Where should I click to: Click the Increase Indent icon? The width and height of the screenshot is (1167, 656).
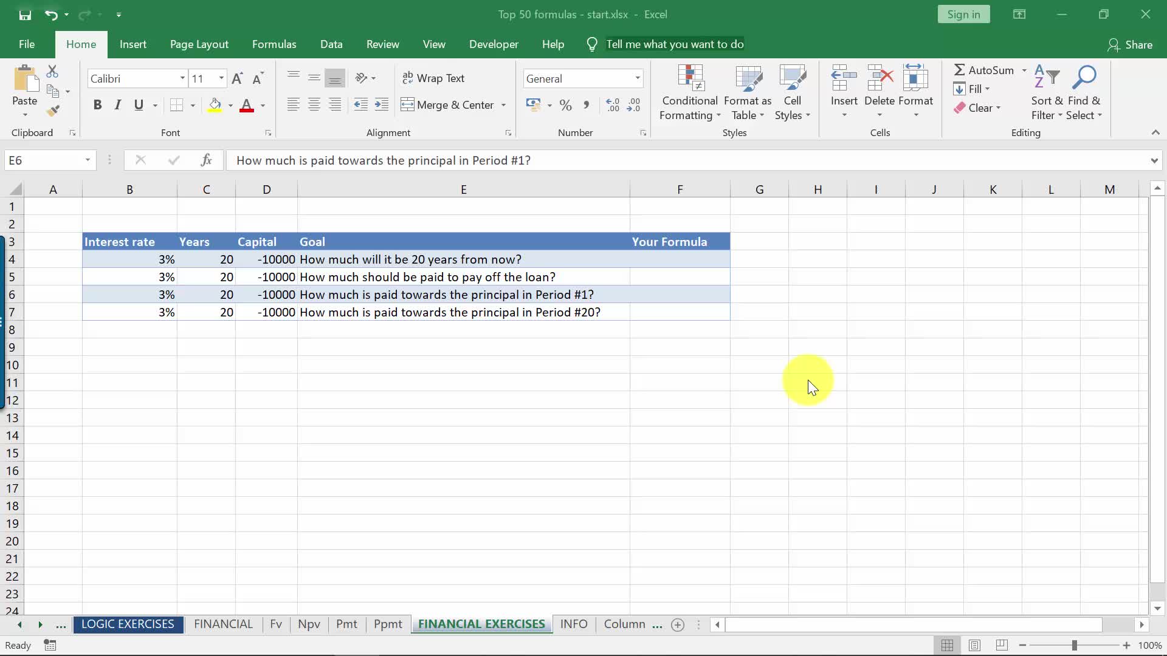(382, 105)
